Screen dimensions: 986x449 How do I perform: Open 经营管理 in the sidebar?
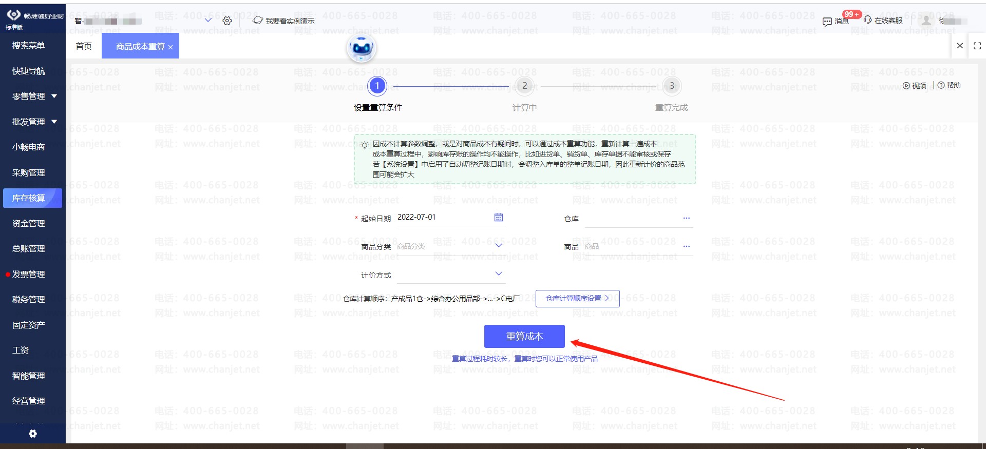pyautogui.click(x=29, y=401)
